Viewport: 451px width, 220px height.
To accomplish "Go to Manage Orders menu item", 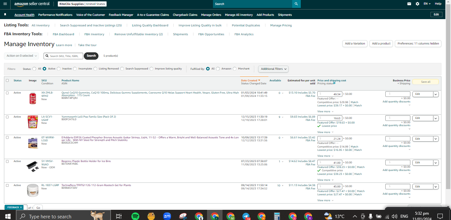I will 211,15.
